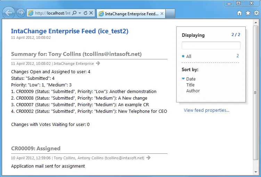This screenshot has height=177, width=261.
Task: Click the Refresh page icon
Action: click(85, 13)
